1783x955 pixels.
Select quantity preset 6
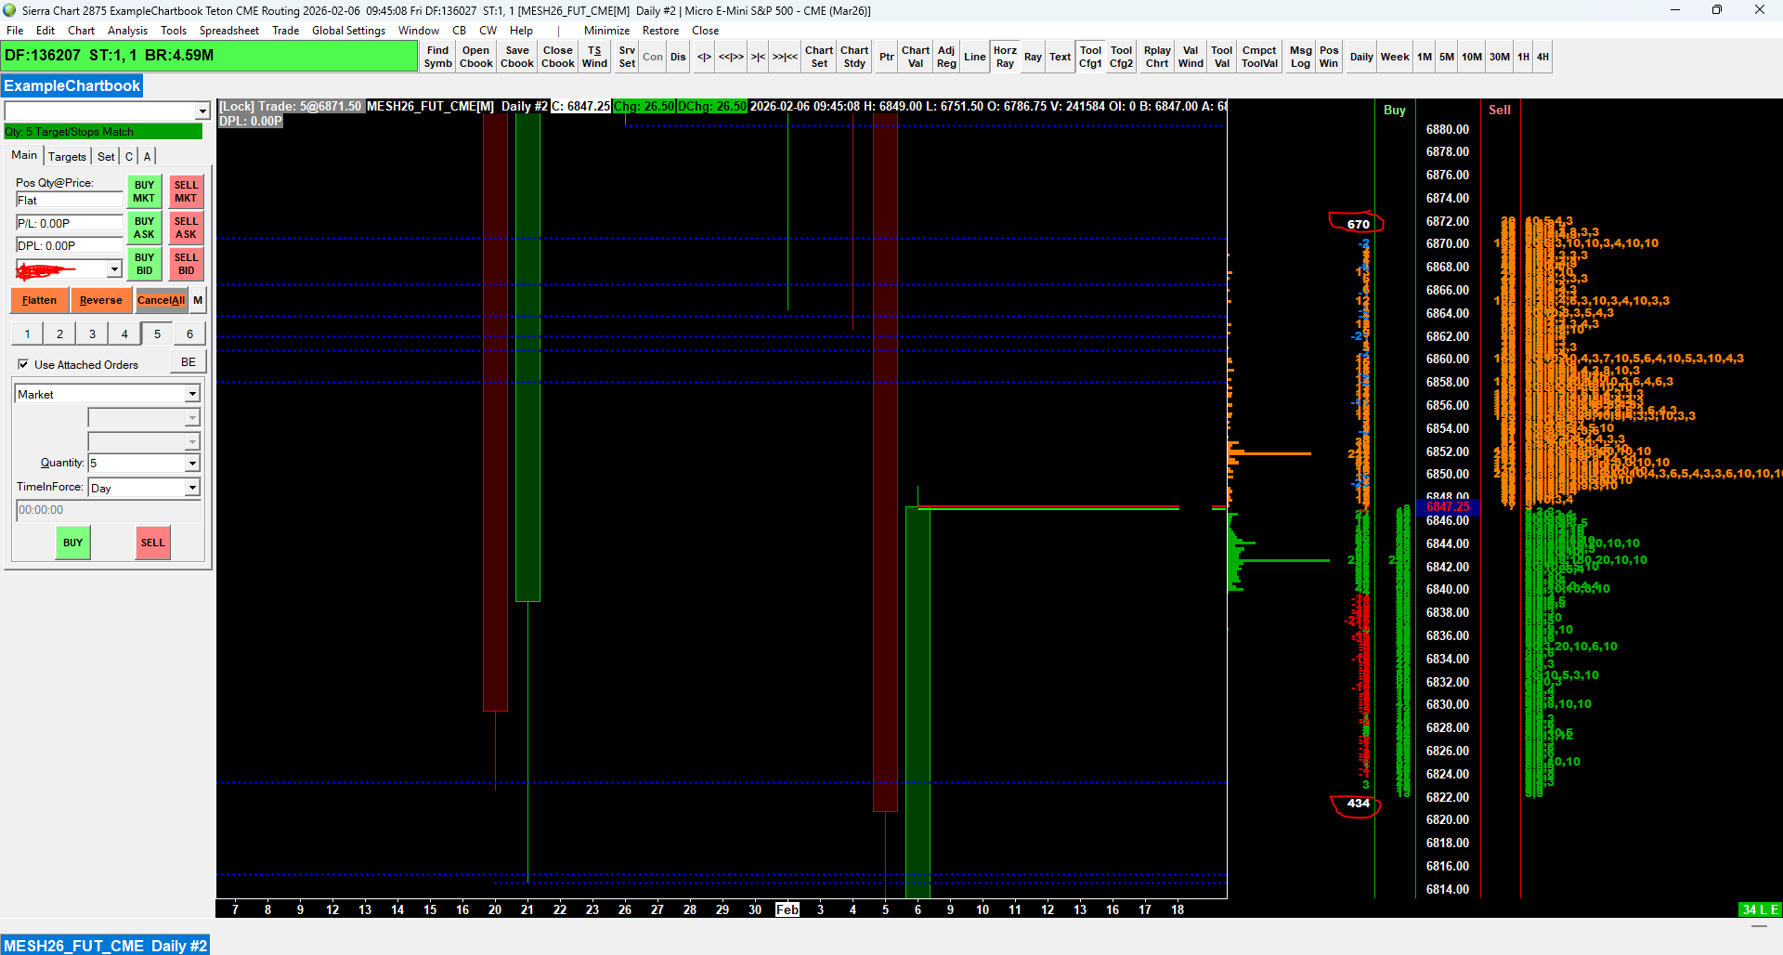pos(189,334)
